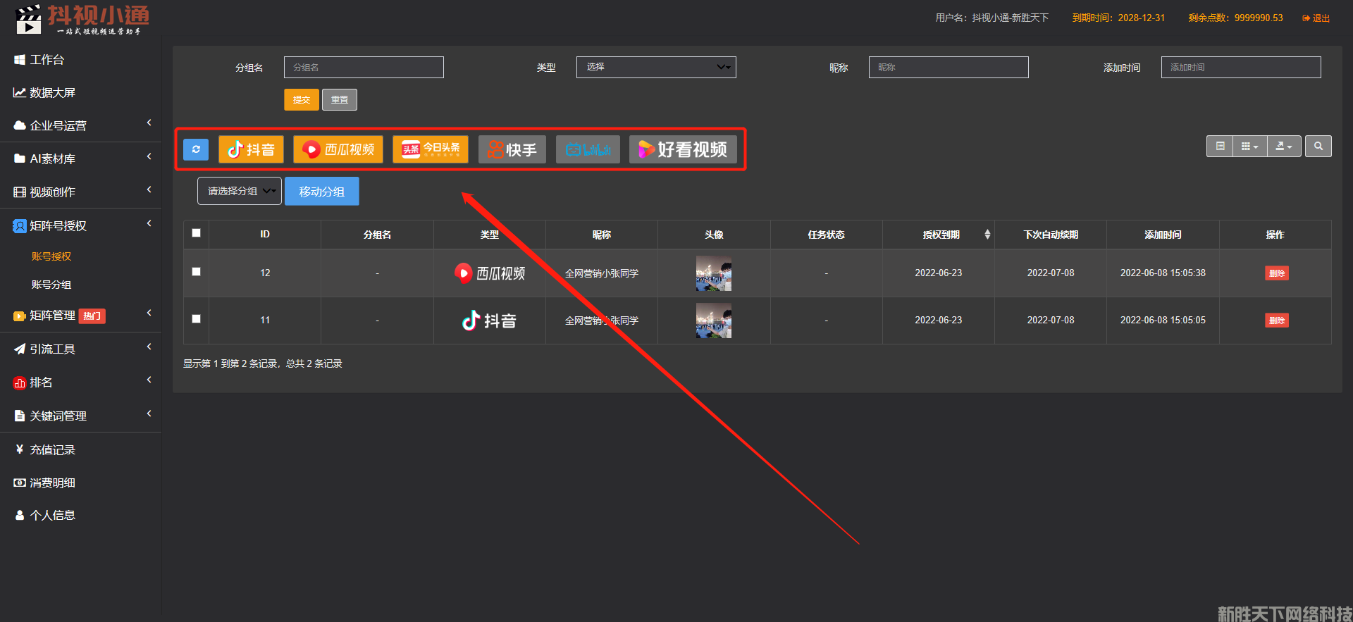Click the 抖视小通 logo

click(x=82, y=19)
